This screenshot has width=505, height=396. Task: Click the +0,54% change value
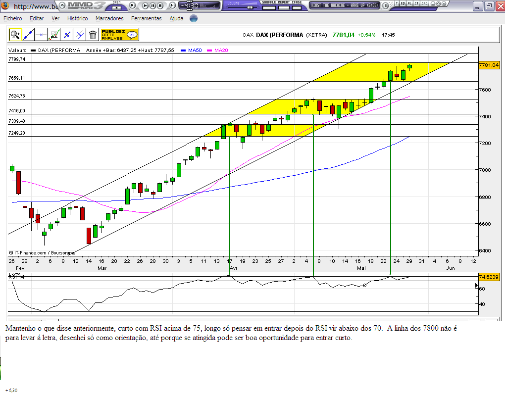(366, 35)
